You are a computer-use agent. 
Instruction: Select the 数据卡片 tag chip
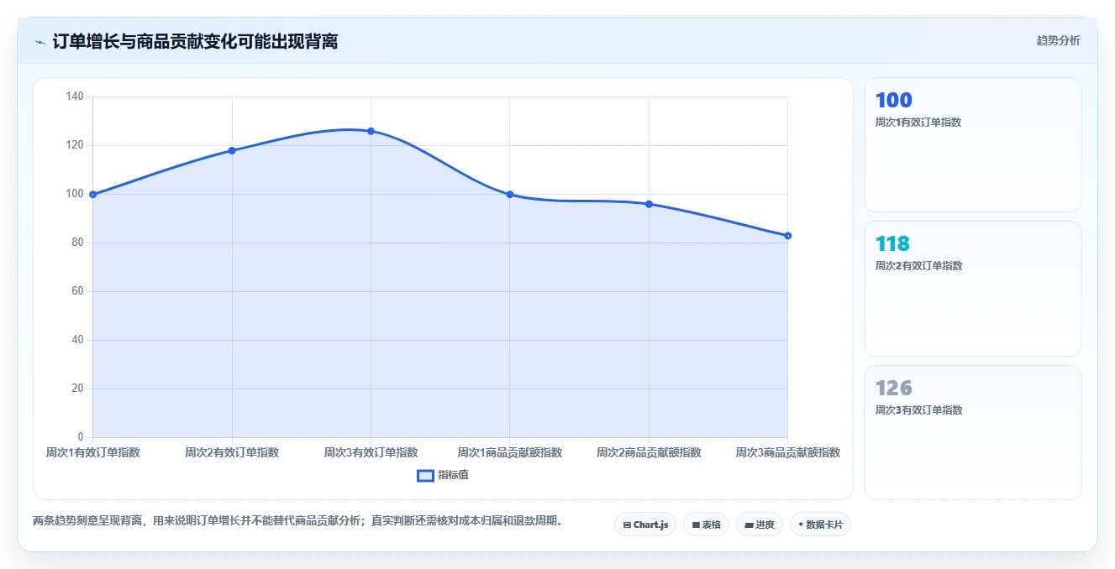click(820, 525)
